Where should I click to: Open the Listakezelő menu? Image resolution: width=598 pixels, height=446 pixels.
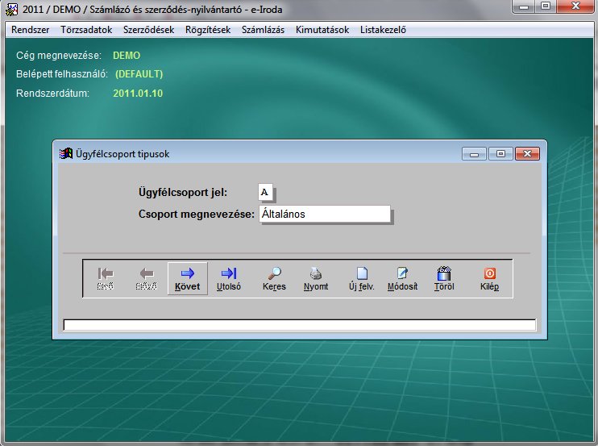383,30
